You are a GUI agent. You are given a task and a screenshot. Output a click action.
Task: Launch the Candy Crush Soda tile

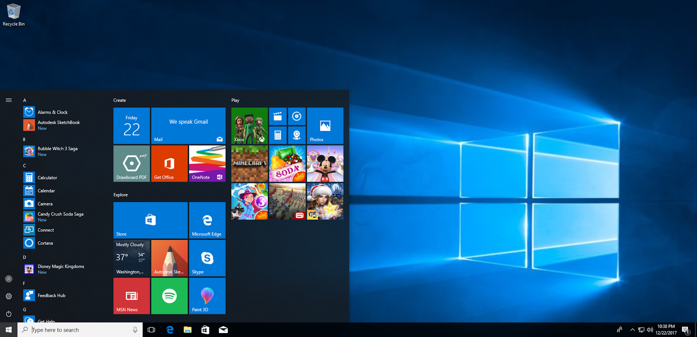(x=287, y=164)
